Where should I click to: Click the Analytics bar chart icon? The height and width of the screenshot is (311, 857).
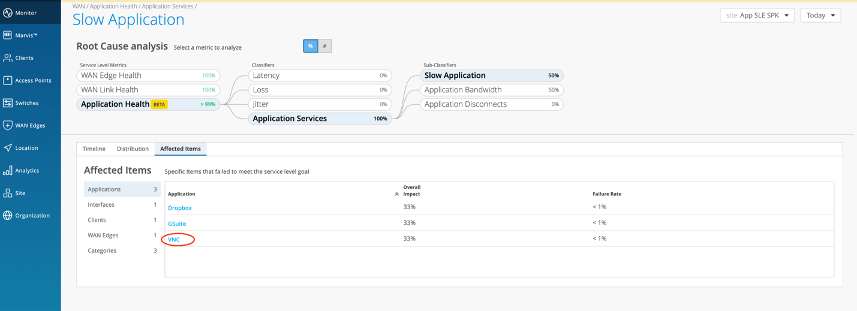click(8, 171)
